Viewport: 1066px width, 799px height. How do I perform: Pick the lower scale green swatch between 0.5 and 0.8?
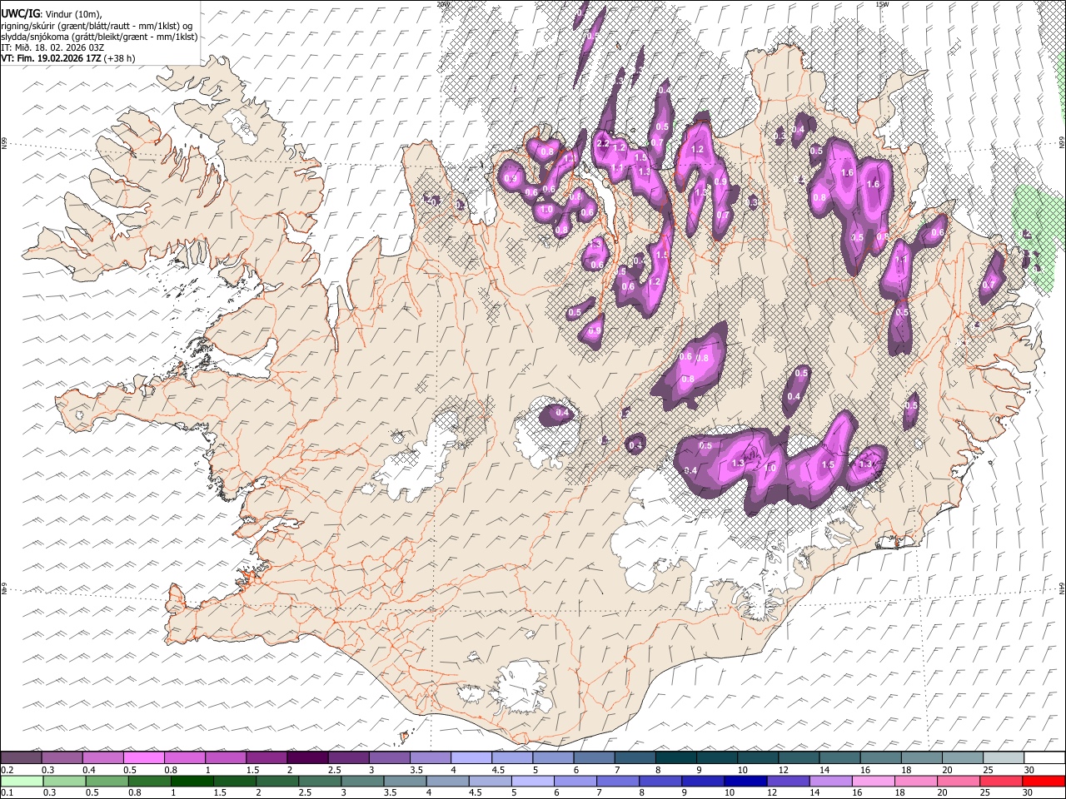coord(107,781)
